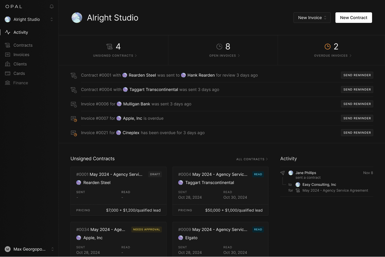Click the READ badge on contract #0004
Image resolution: width=385 pixels, height=257 pixels.
coord(258,174)
